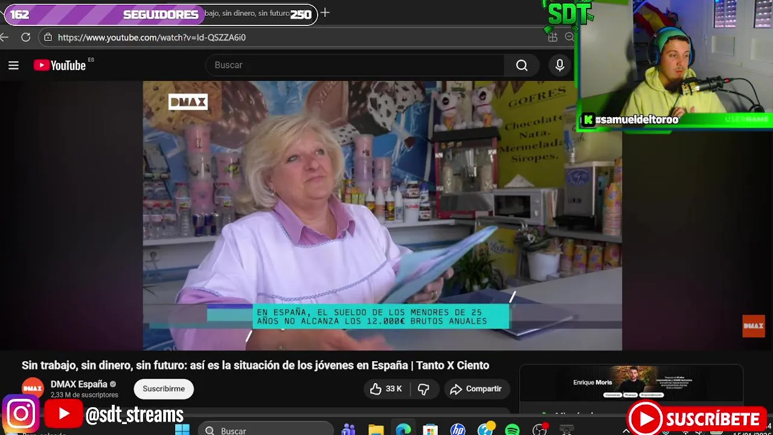
Task: Click the DMAX watermark at video's lower right
Action: [x=753, y=326]
